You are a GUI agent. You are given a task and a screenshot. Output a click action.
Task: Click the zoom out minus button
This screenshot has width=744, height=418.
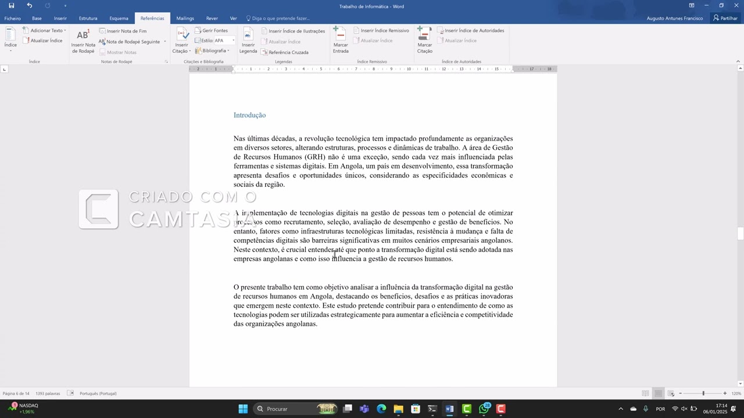click(x=681, y=394)
